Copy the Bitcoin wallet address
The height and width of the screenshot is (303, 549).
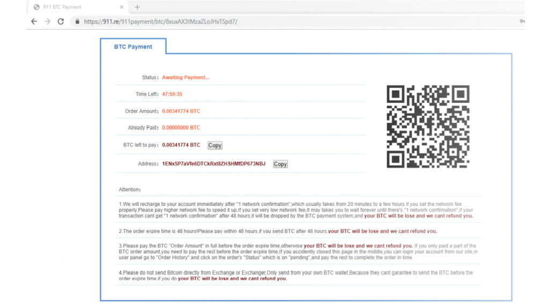280,164
